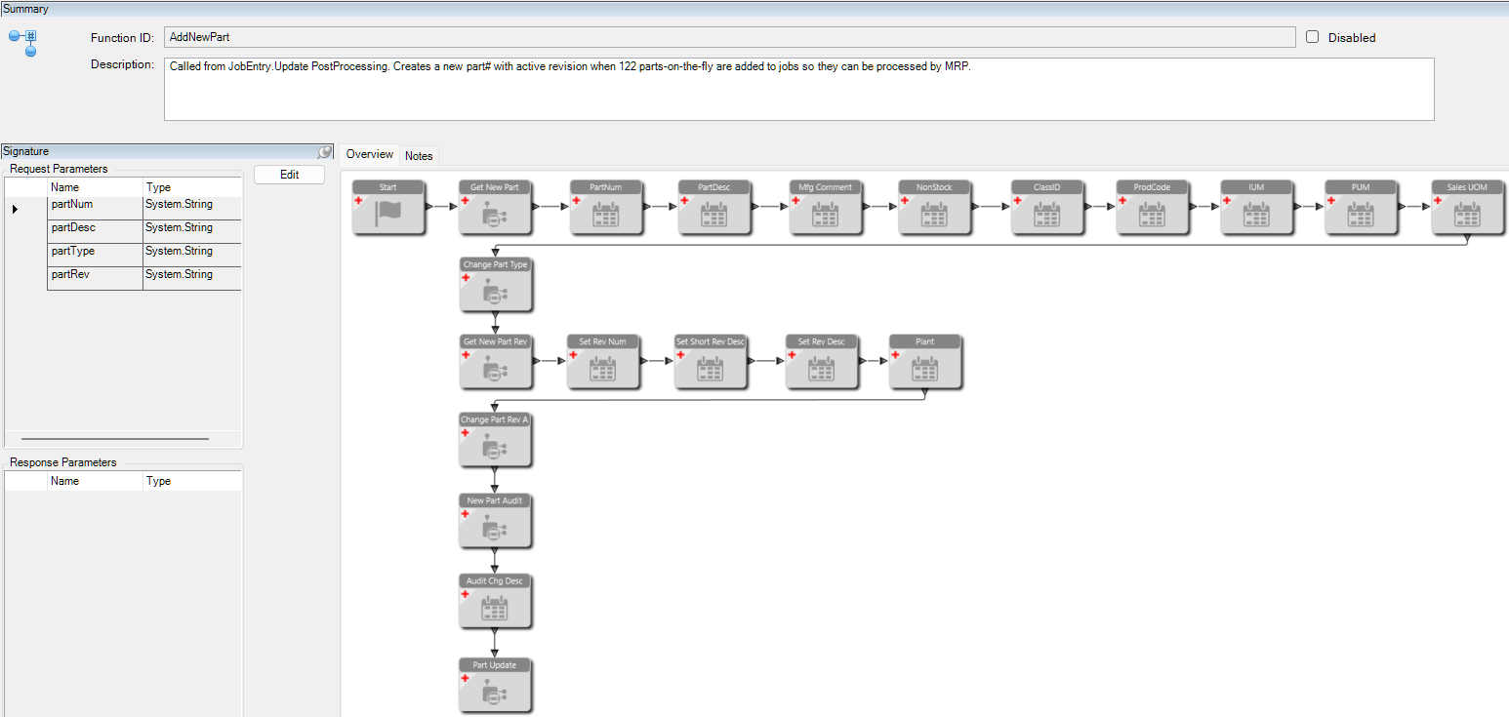Click the Type column header in Request Parameters
Screen dimensions: 1509x717
192,187
